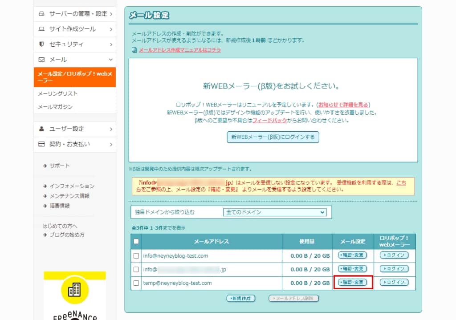Screen dimensions: 456x320
Task: Open the サーバーの管理・設定 menu
Action: coord(75,14)
